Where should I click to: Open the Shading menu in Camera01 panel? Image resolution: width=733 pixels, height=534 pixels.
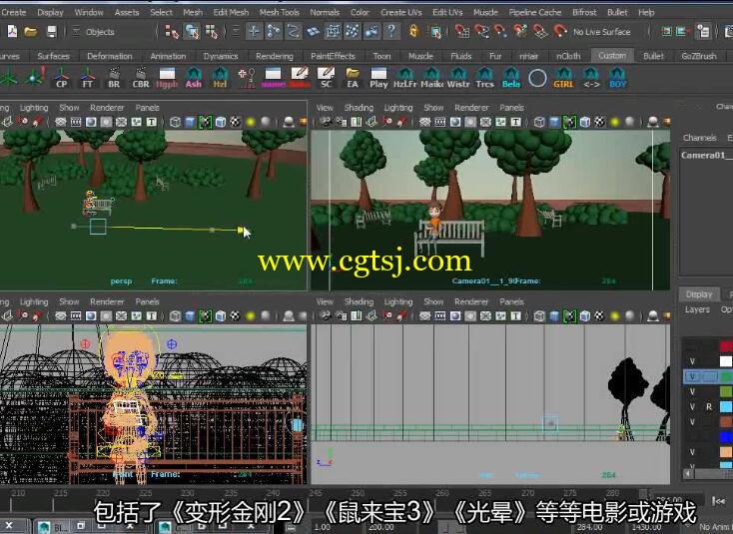[x=359, y=108]
